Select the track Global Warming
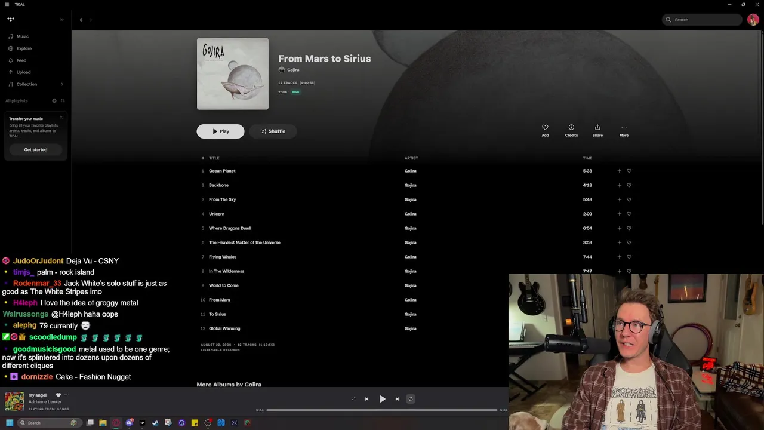The image size is (764, 430). tap(224, 328)
